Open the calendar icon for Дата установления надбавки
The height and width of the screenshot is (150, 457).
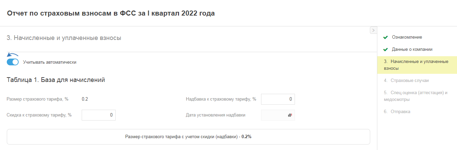290,115
